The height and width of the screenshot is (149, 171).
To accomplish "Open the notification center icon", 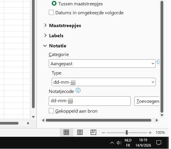I will pos(159,142).
